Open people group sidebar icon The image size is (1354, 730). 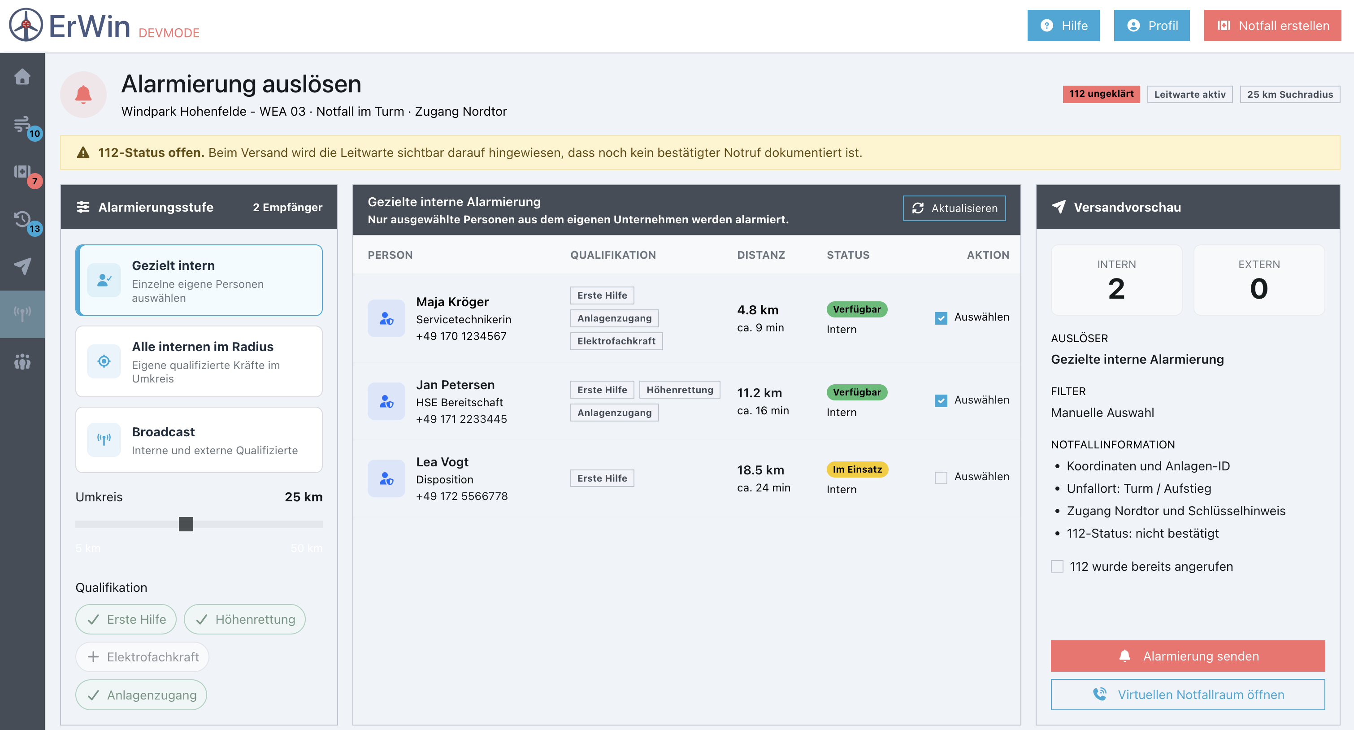(x=22, y=361)
